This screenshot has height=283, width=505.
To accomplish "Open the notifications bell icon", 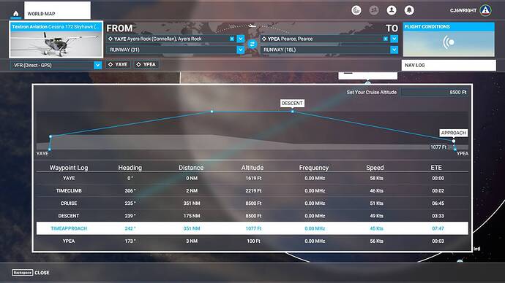I will pyautogui.click(x=409, y=10).
